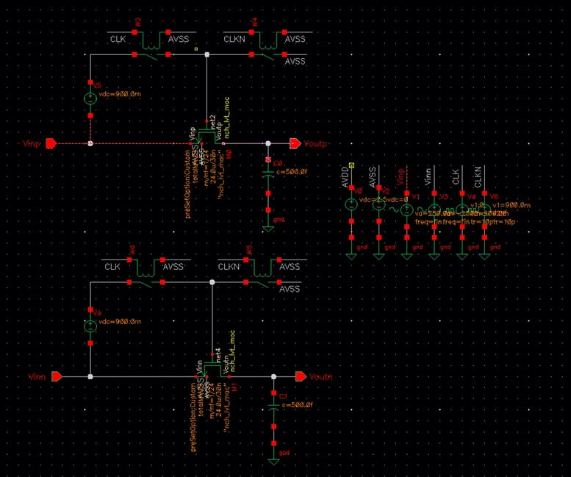This screenshot has width=571, height=477.
Task: Click the junction dot between W6 and W5
Action: coord(212,282)
